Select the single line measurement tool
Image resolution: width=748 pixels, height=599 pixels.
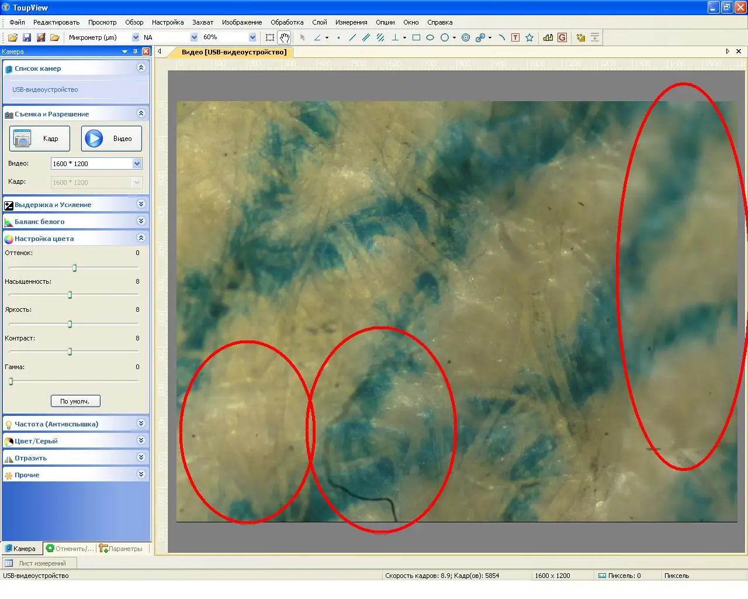[x=352, y=37]
